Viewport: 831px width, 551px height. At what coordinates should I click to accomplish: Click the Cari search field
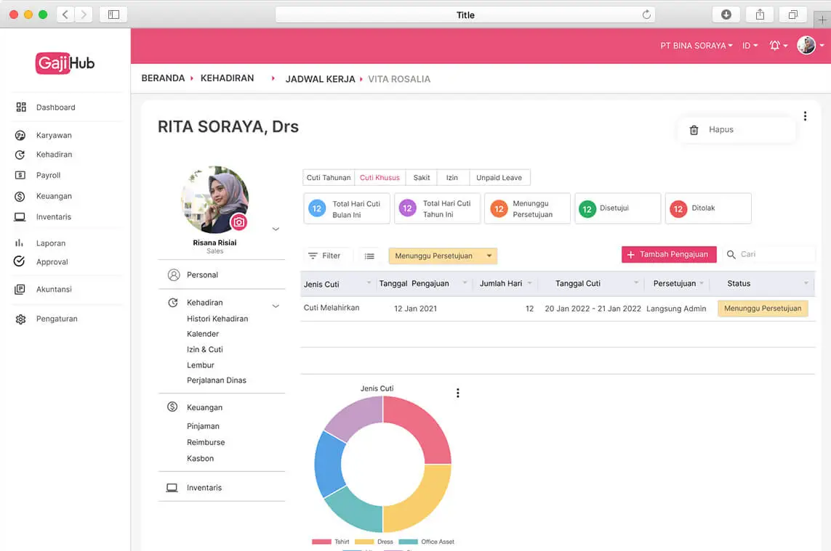pos(771,254)
